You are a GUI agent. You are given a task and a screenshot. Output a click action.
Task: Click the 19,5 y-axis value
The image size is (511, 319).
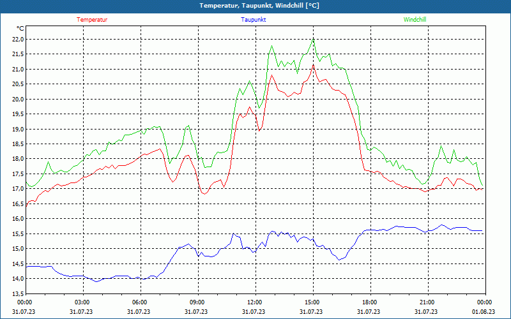19,114
